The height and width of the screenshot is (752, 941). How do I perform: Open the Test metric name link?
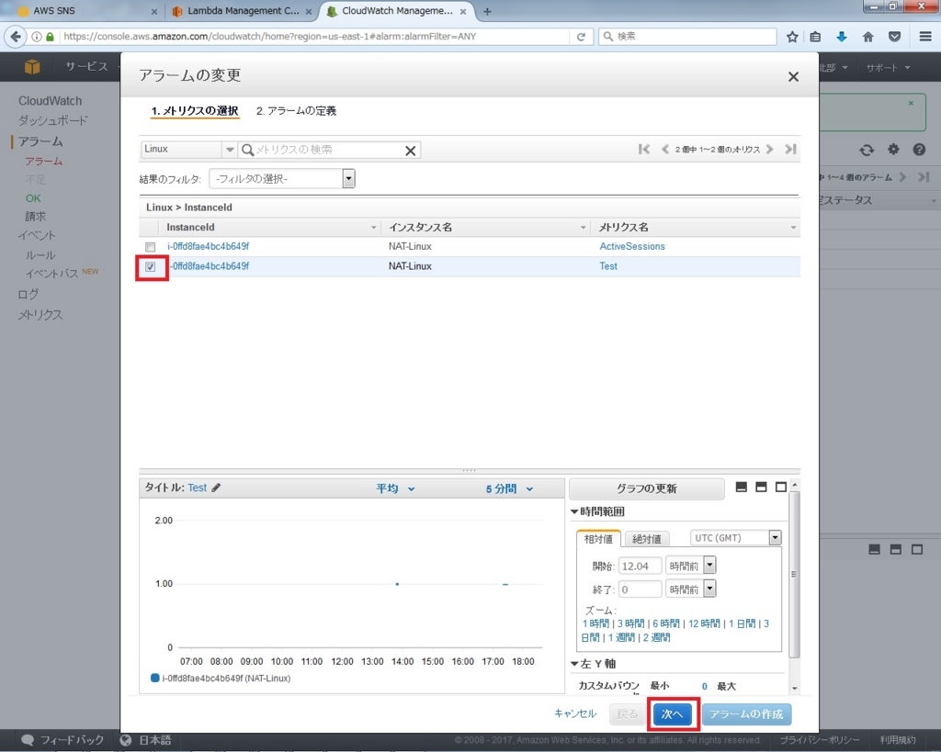coord(608,266)
